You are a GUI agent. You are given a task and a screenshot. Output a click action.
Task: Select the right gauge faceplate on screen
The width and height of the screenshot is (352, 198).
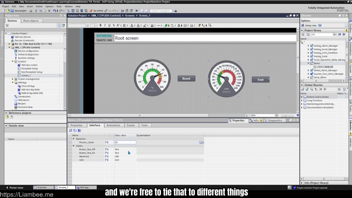coord(226,76)
